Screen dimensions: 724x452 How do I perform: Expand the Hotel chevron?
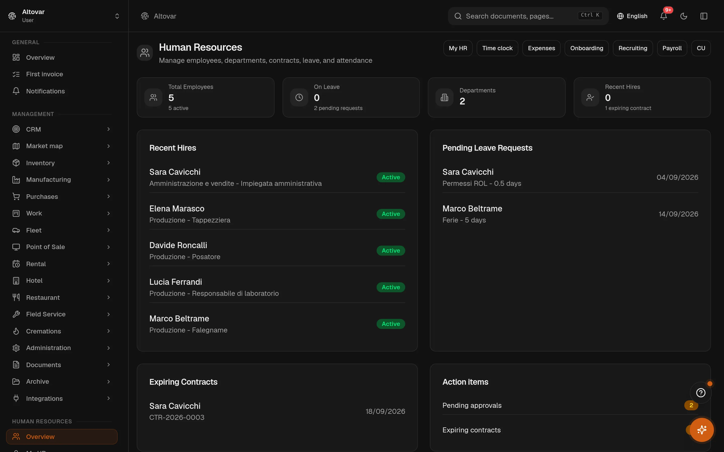coord(109,280)
